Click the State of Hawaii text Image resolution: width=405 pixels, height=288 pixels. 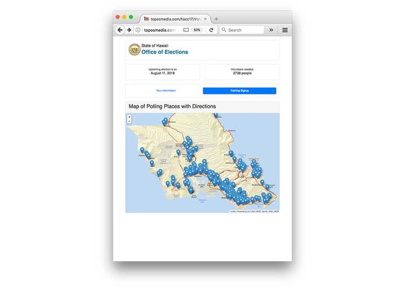155,45
